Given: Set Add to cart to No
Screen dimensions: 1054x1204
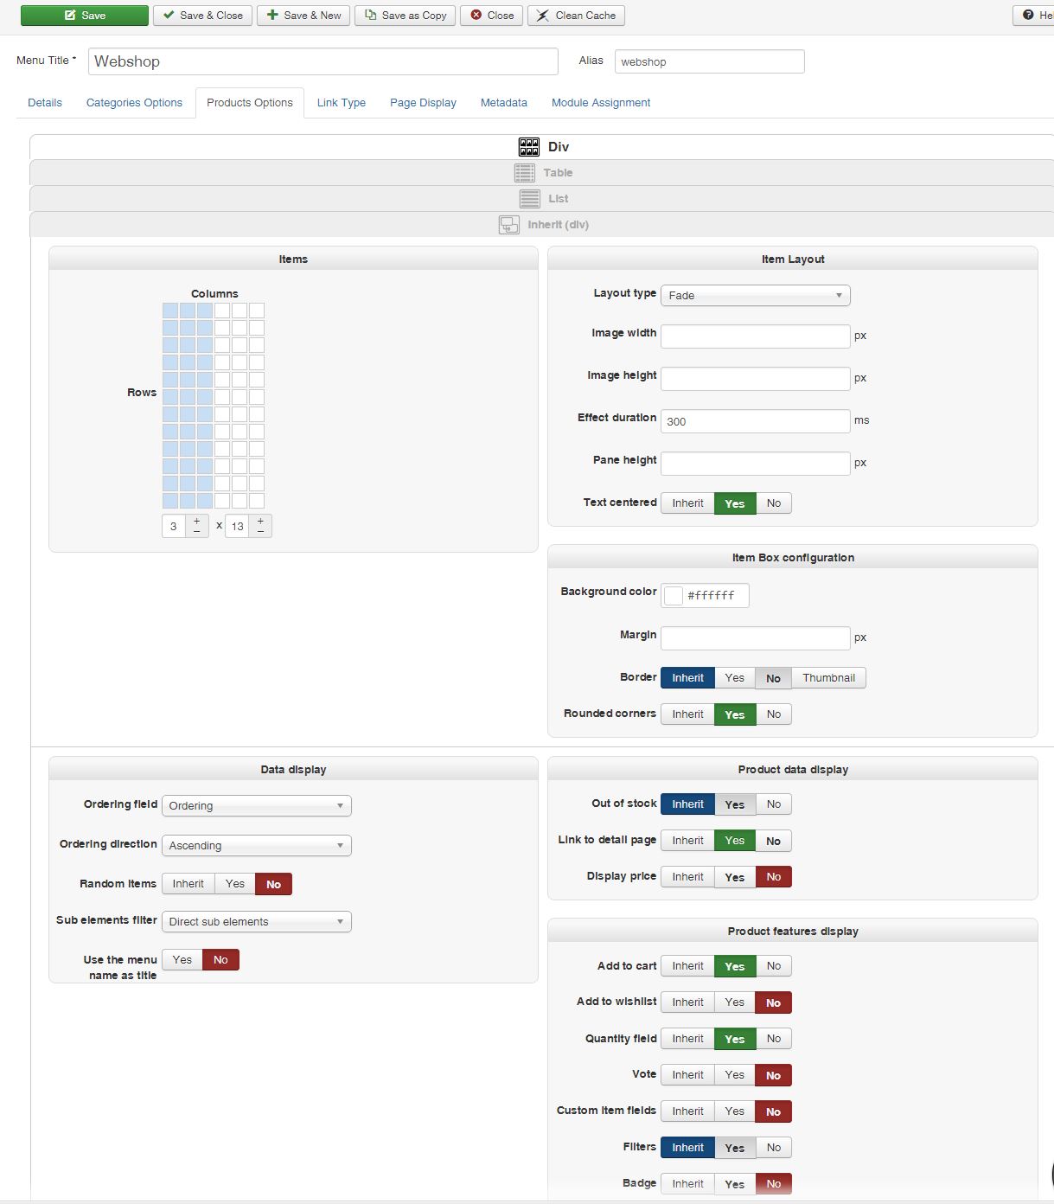Looking at the screenshot, I should (x=774, y=966).
